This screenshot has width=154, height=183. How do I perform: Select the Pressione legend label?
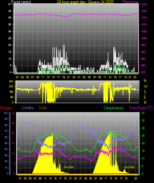pyautogui.click(x=130, y=2)
